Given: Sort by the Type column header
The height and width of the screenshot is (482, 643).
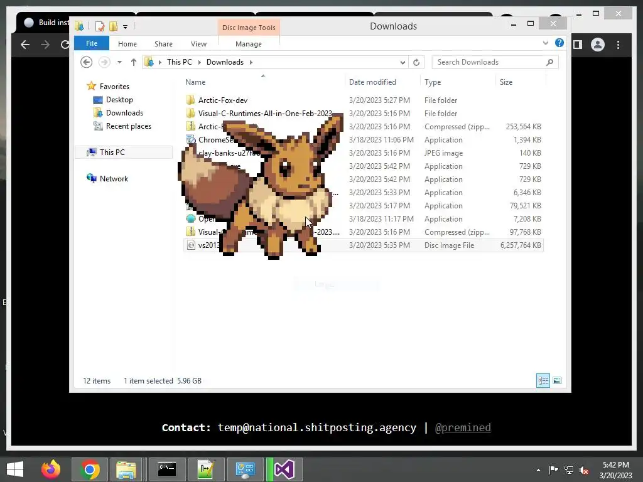Looking at the screenshot, I should tap(433, 82).
